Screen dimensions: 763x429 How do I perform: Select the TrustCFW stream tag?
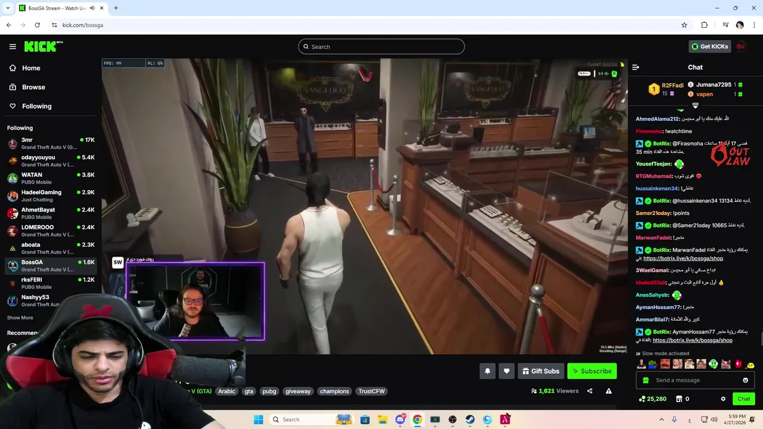371,391
